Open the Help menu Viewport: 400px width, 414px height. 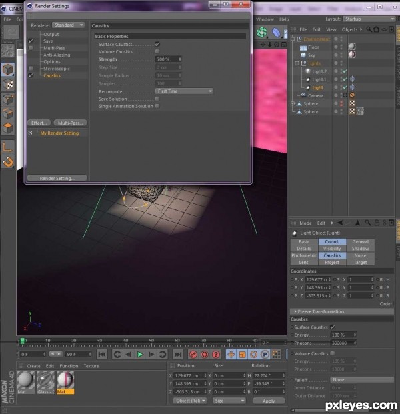tap(284, 19)
